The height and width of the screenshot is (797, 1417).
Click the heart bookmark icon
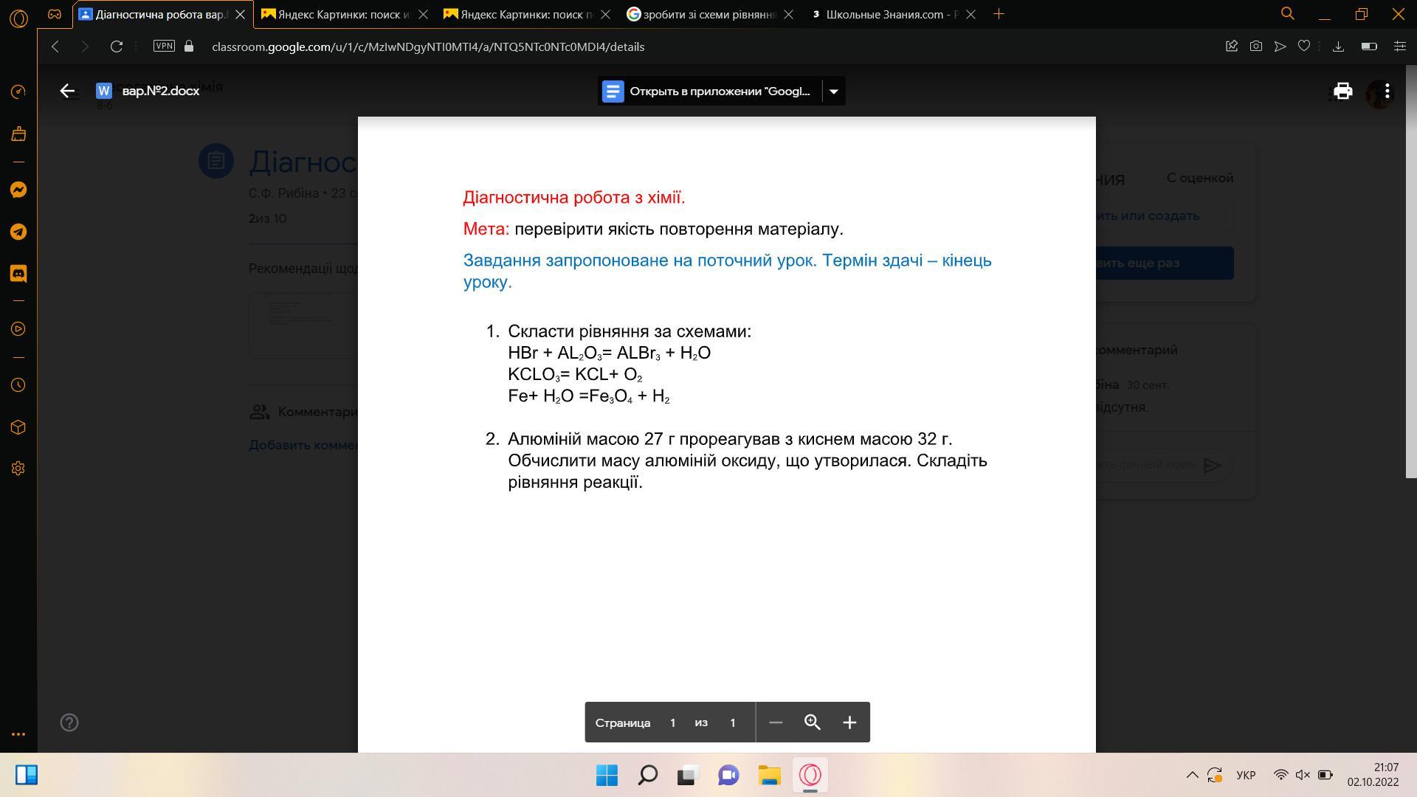1304,46
